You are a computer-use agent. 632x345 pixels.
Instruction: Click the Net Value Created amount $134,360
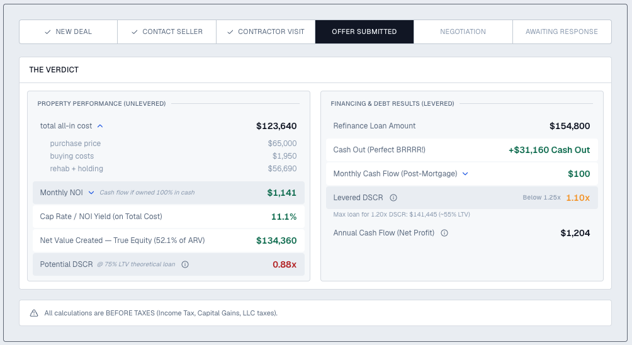tap(276, 240)
